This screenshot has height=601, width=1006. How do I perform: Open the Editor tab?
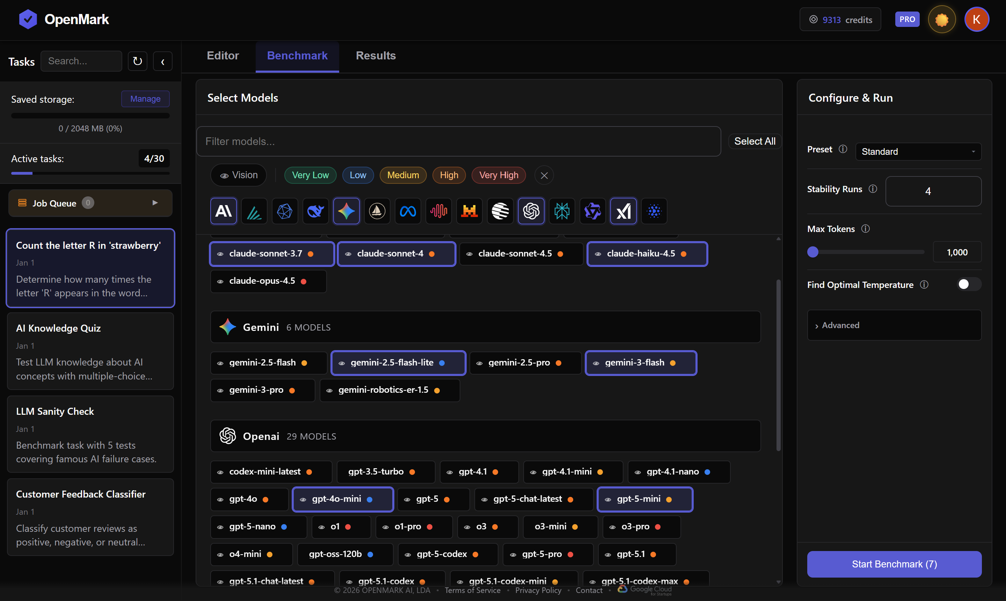coord(223,56)
